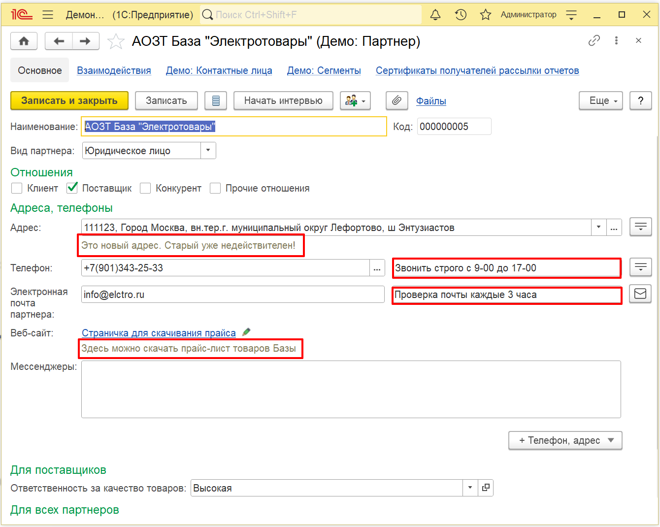
Task: Open the notifications bell icon
Action: click(435, 15)
